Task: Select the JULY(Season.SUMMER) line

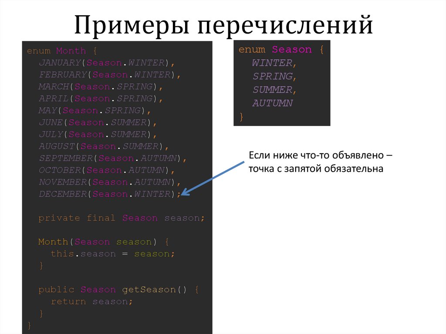Action: pyautogui.click(x=98, y=134)
